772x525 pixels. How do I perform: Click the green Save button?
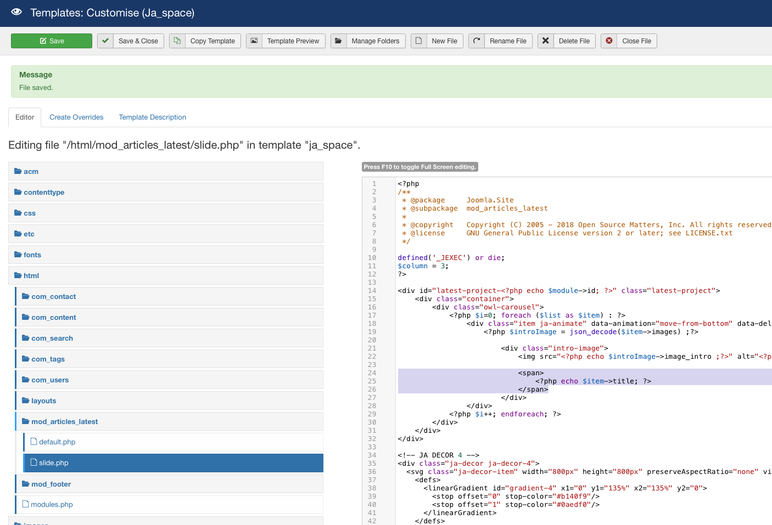point(52,41)
